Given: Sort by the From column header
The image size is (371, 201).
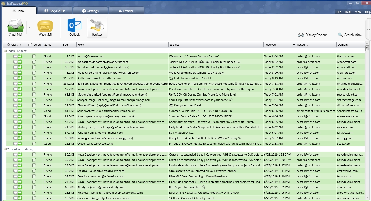Looking at the screenshot, I should 123,45.
